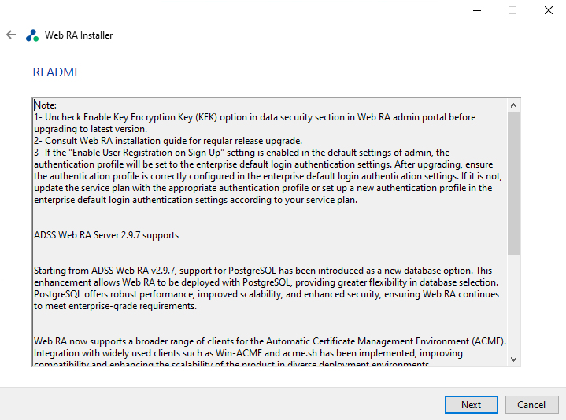This screenshot has height=420, width=566.
Task: Click the Web RA Installer logo icon
Action: point(32,35)
